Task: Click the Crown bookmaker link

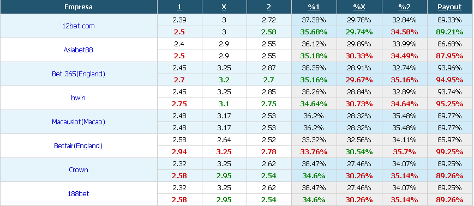Action: (x=79, y=169)
